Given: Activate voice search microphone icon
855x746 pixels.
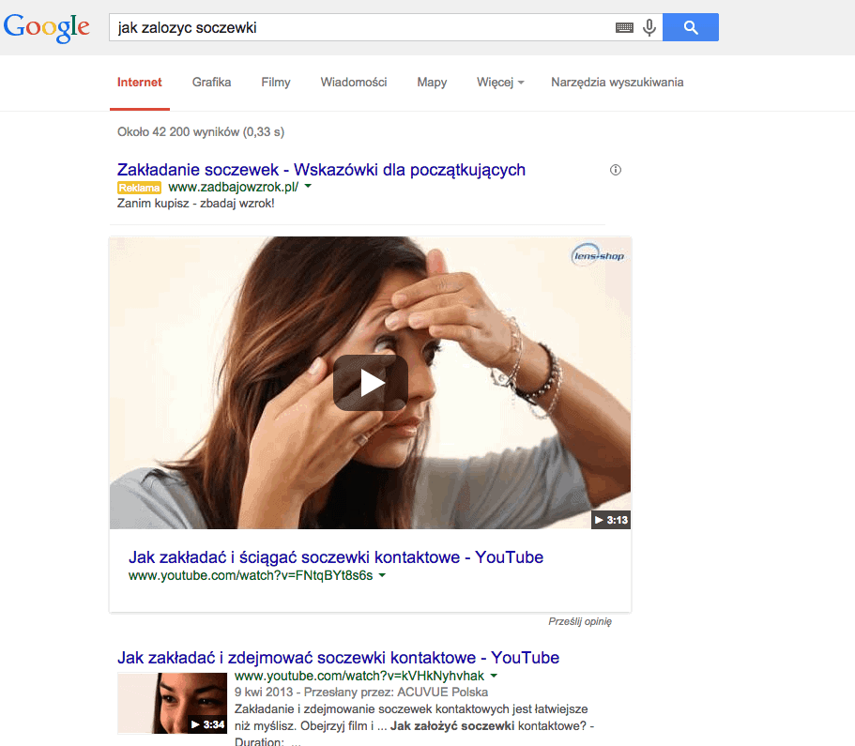Looking at the screenshot, I should tap(649, 27).
